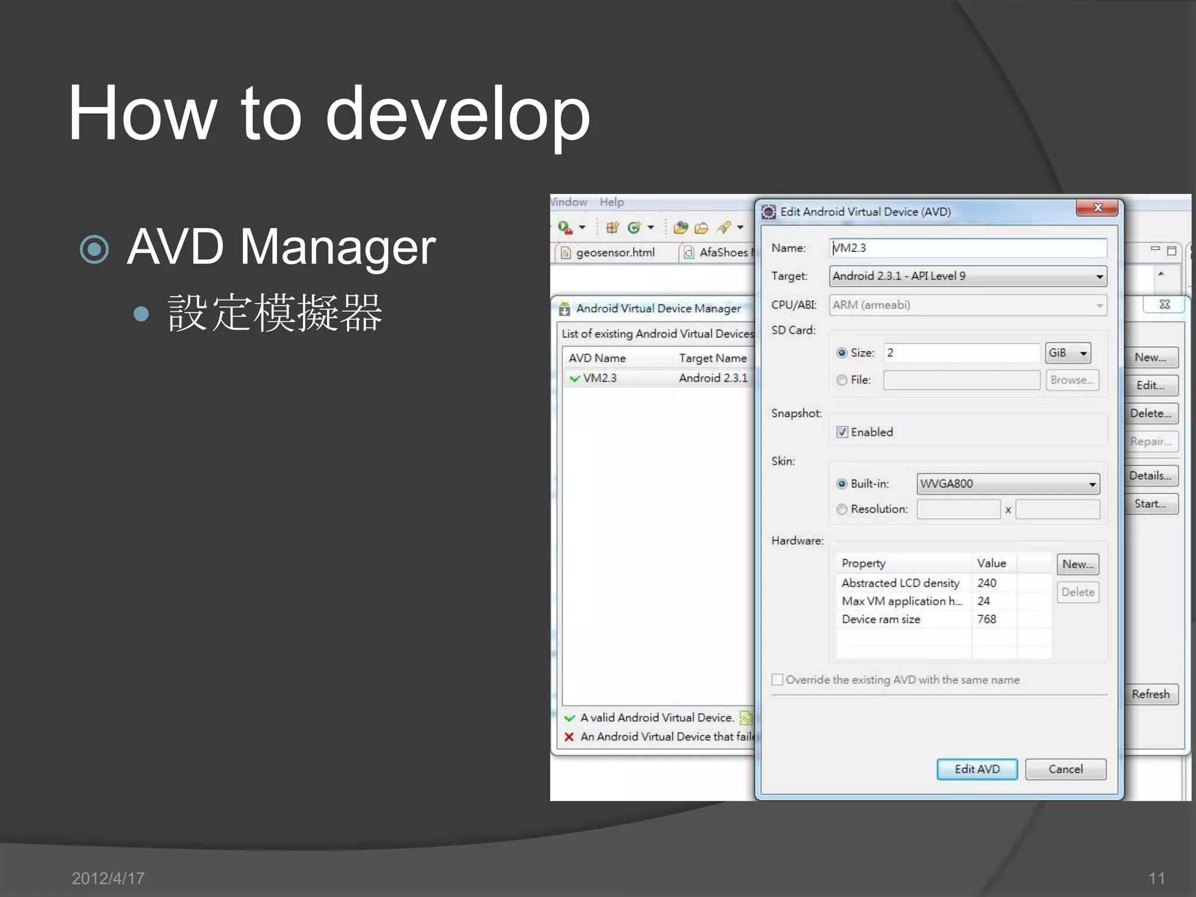Click the Open Type toolbar icon
Viewport: 1196px width, 897px height.
(681, 228)
